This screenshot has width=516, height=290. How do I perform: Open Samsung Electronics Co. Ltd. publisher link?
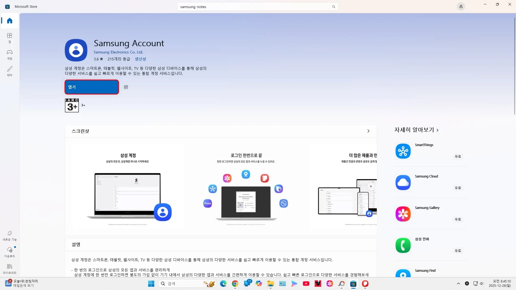118,52
